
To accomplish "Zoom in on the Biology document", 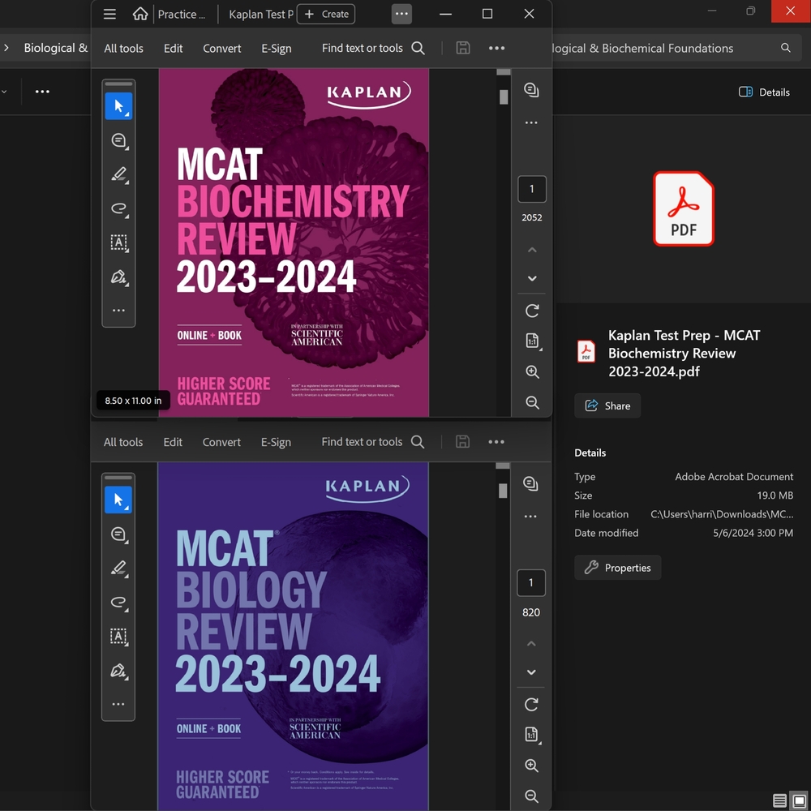I will [532, 766].
